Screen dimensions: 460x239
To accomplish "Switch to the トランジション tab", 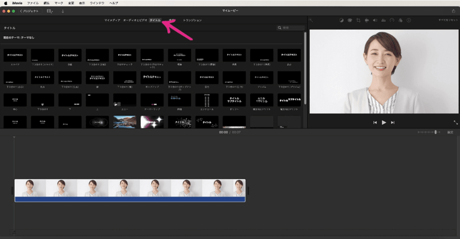I will [192, 20].
